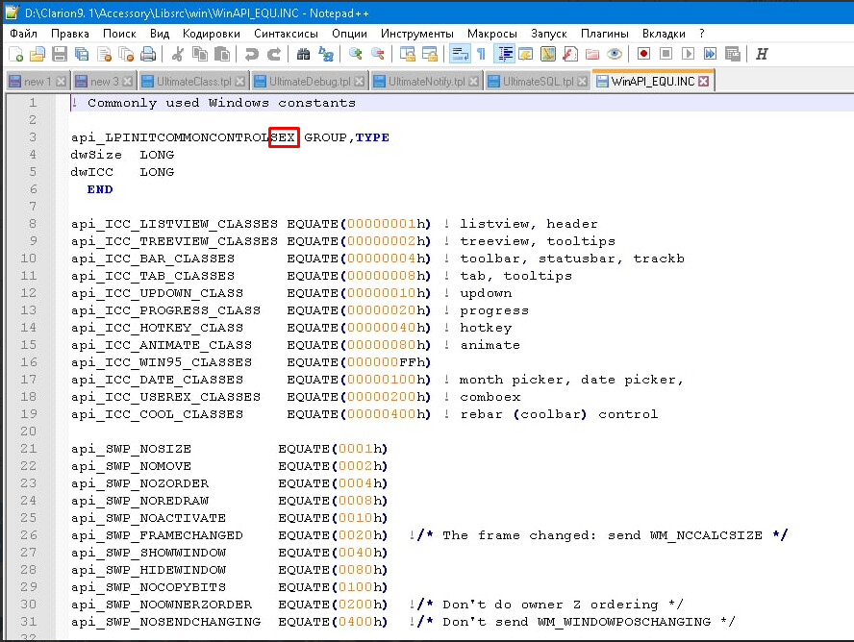Click the Print toolbar icon
This screenshot has width=854, height=642.
(148, 54)
